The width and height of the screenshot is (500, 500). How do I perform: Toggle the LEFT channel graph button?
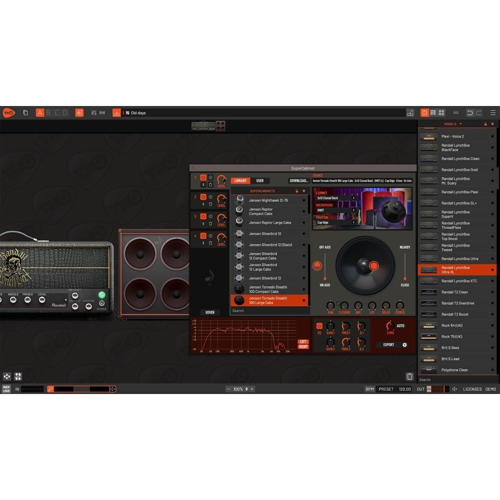click(x=303, y=341)
